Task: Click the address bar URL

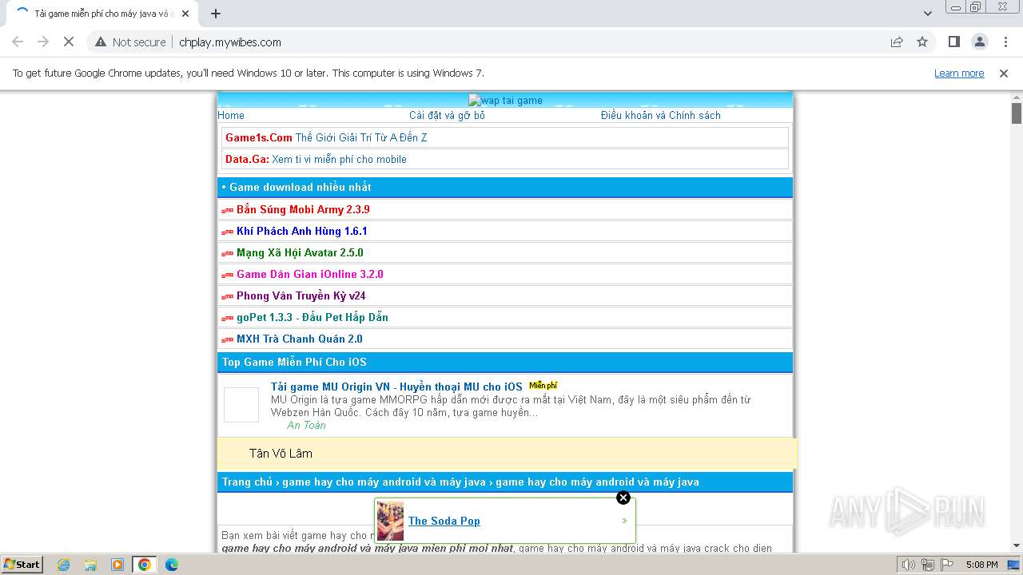Action: [x=230, y=42]
